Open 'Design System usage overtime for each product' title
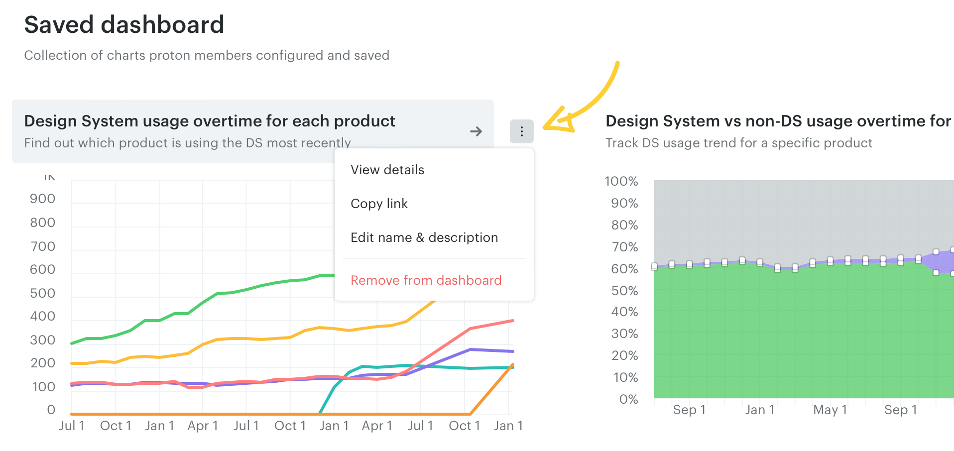This screenshot has width=954, height=451. click(209, 121)
